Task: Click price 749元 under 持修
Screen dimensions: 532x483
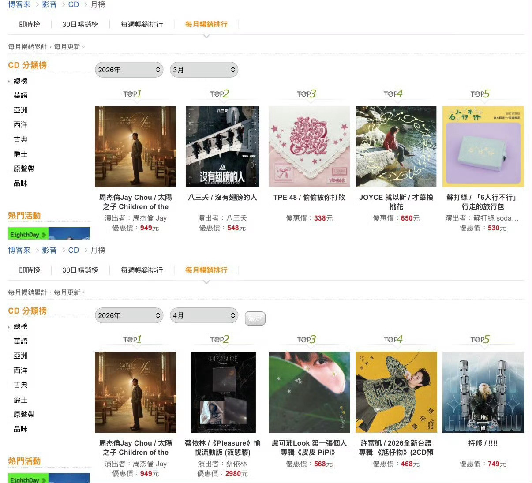Action: (497, 464)
